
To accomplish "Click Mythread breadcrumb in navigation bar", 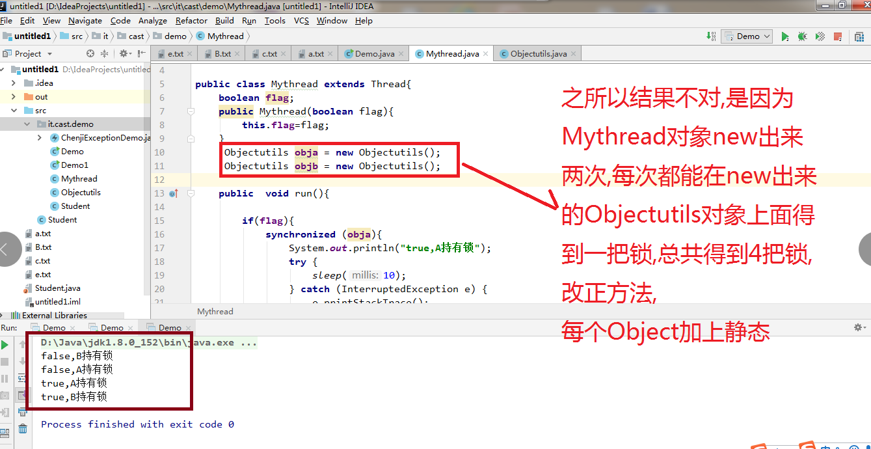I will coord(220,36).
